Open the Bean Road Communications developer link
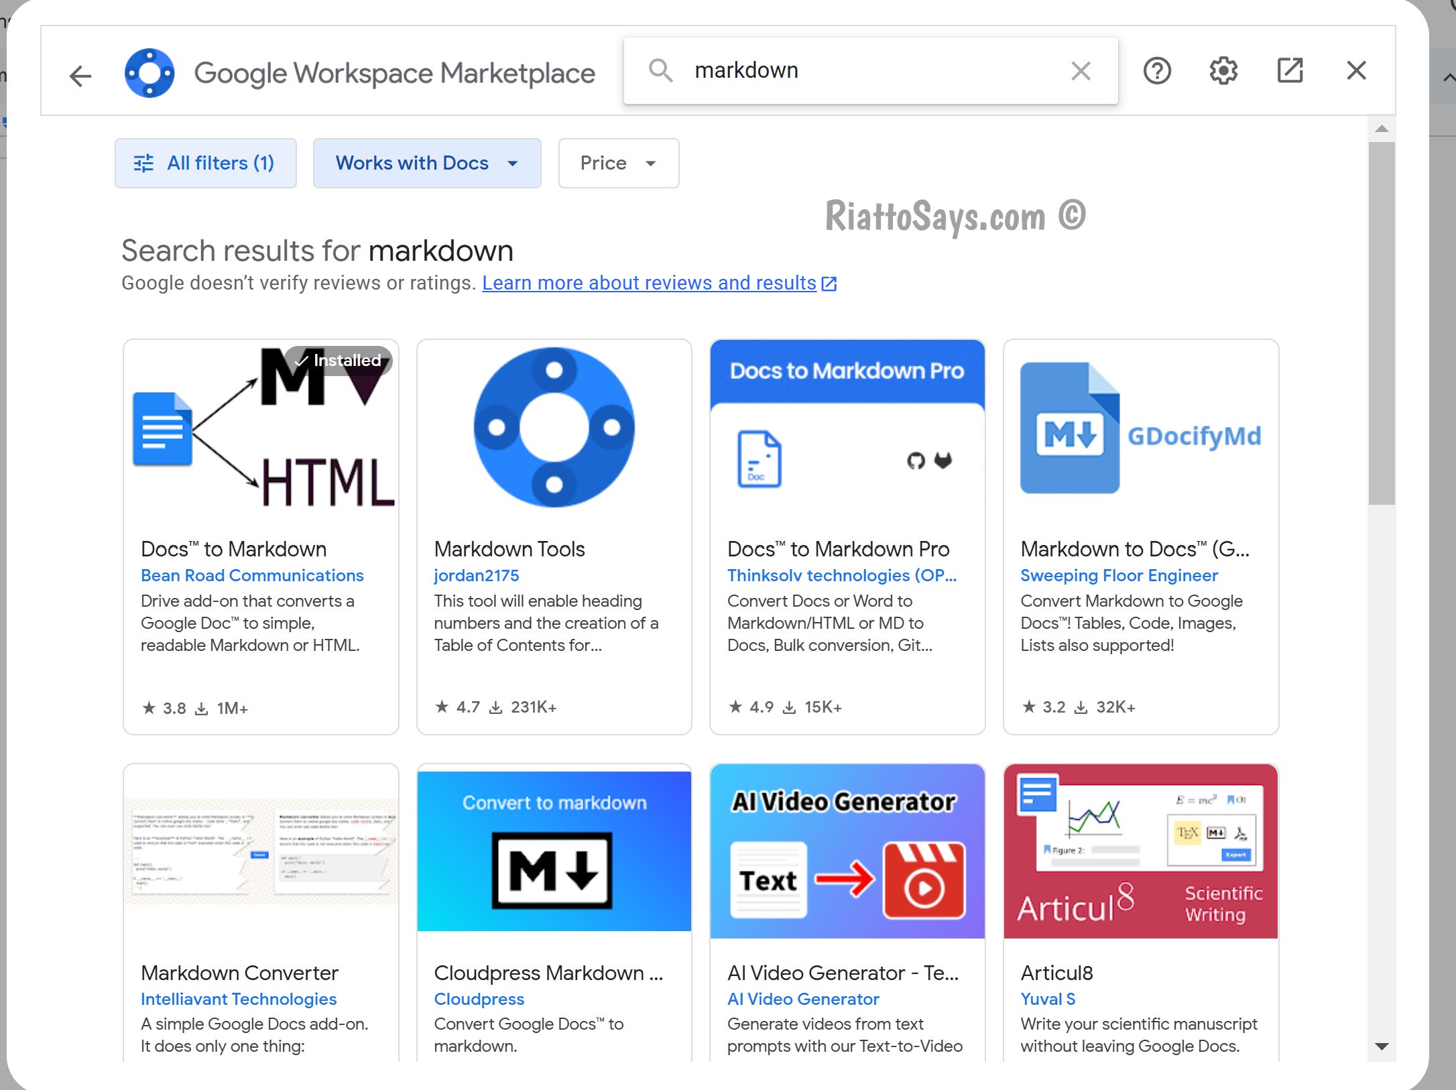Image resolution: width=1456 pixels, height=1090 pixels. point(252,575)
